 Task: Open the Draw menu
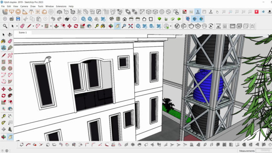[33, 6]
